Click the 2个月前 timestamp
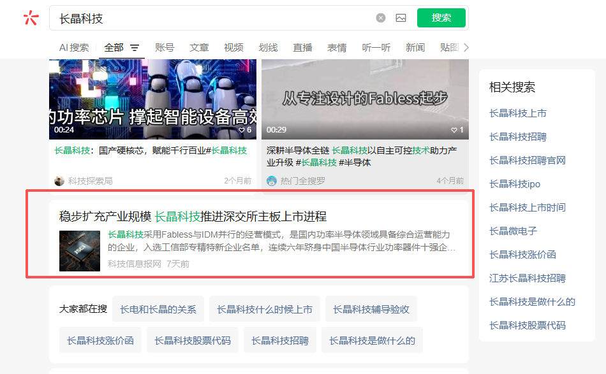Viewport: 606px width, 374px height. [238, 181]
